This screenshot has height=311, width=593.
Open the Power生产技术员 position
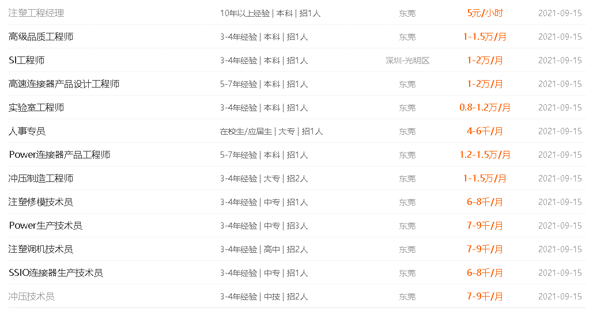tap(46, 226)
